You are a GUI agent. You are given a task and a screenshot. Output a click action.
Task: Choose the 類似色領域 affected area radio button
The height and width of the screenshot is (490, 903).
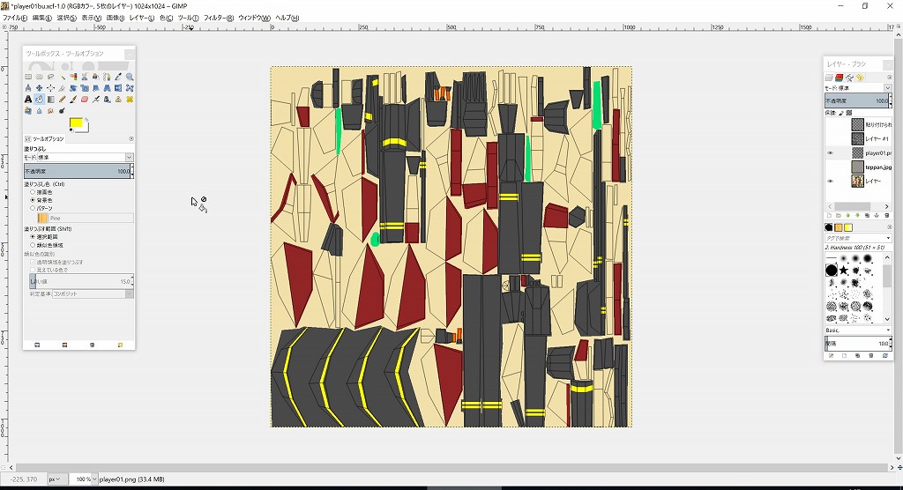coord(33,245)
